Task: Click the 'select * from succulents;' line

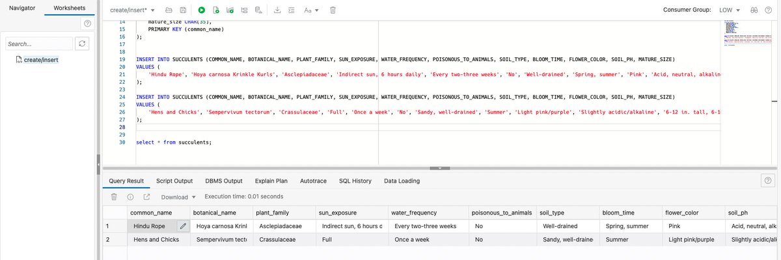Action: pos(174,142)
